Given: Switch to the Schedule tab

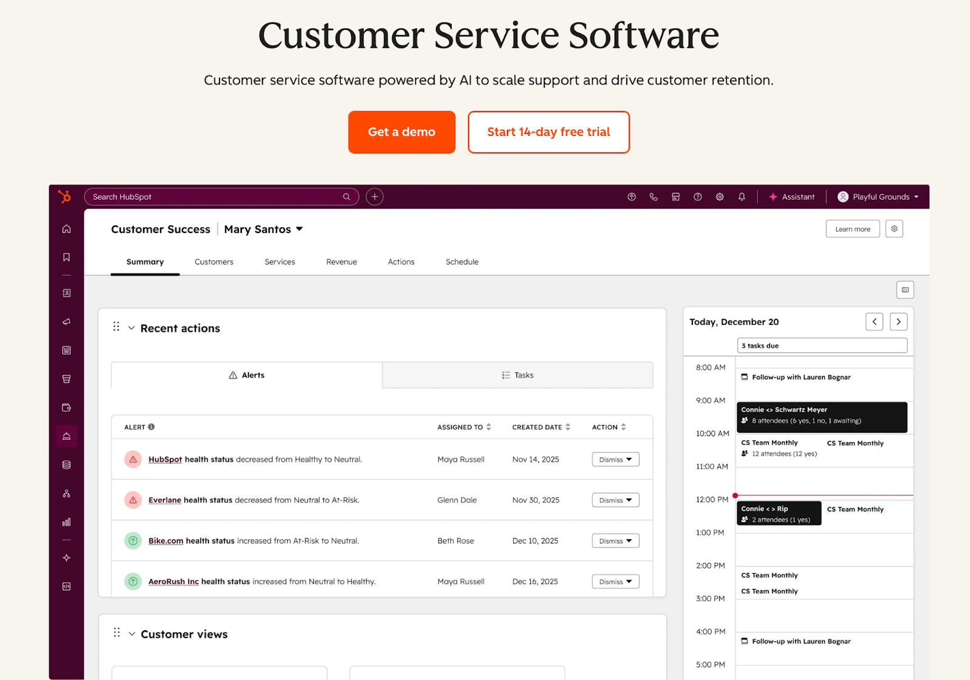Looking at the screenshot, I should 462,262.
